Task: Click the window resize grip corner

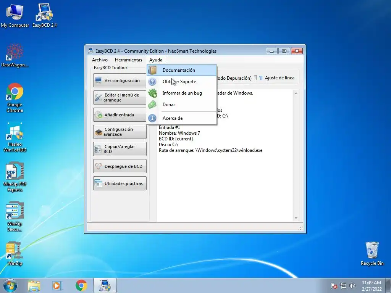Action: [x=301, y=228]
